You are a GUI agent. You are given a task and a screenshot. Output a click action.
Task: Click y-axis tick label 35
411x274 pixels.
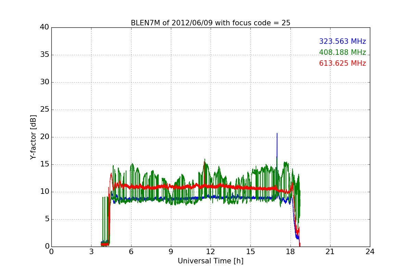click(45, 55)
